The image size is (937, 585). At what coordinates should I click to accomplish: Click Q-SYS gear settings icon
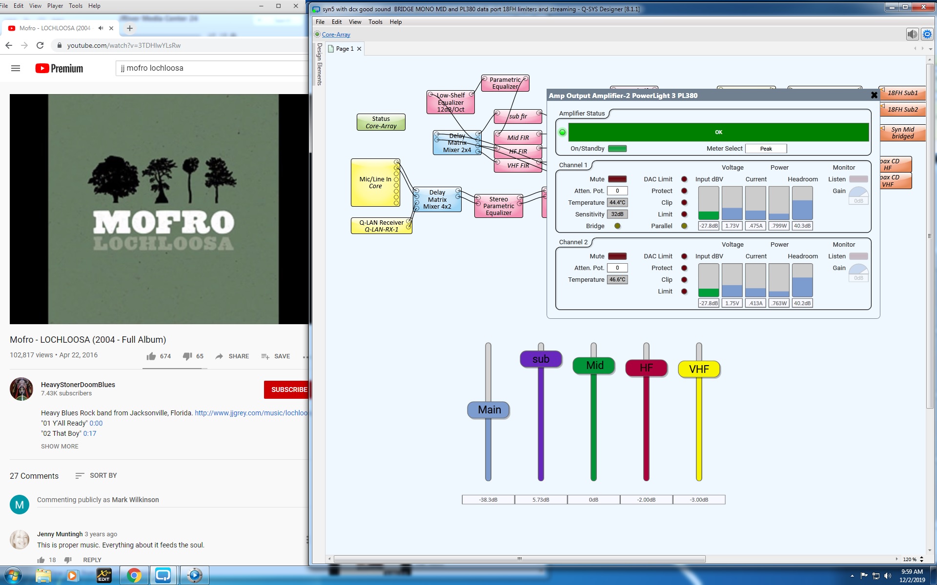point(927,34)
